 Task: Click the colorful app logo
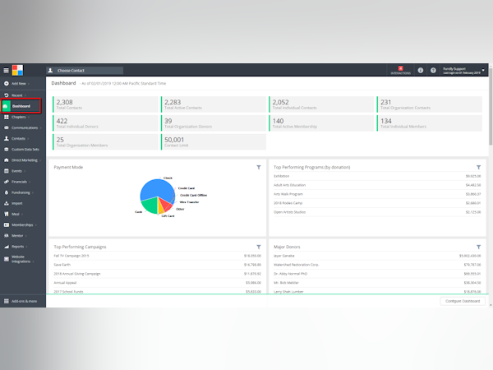(x=17, y=70)
